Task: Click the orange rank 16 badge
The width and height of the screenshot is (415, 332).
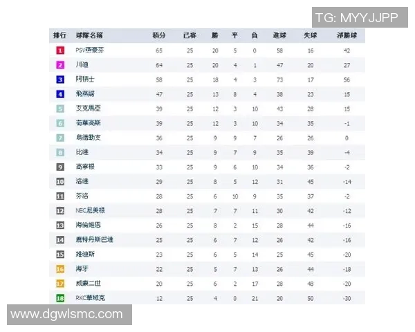Action: [x=60, y=268]
